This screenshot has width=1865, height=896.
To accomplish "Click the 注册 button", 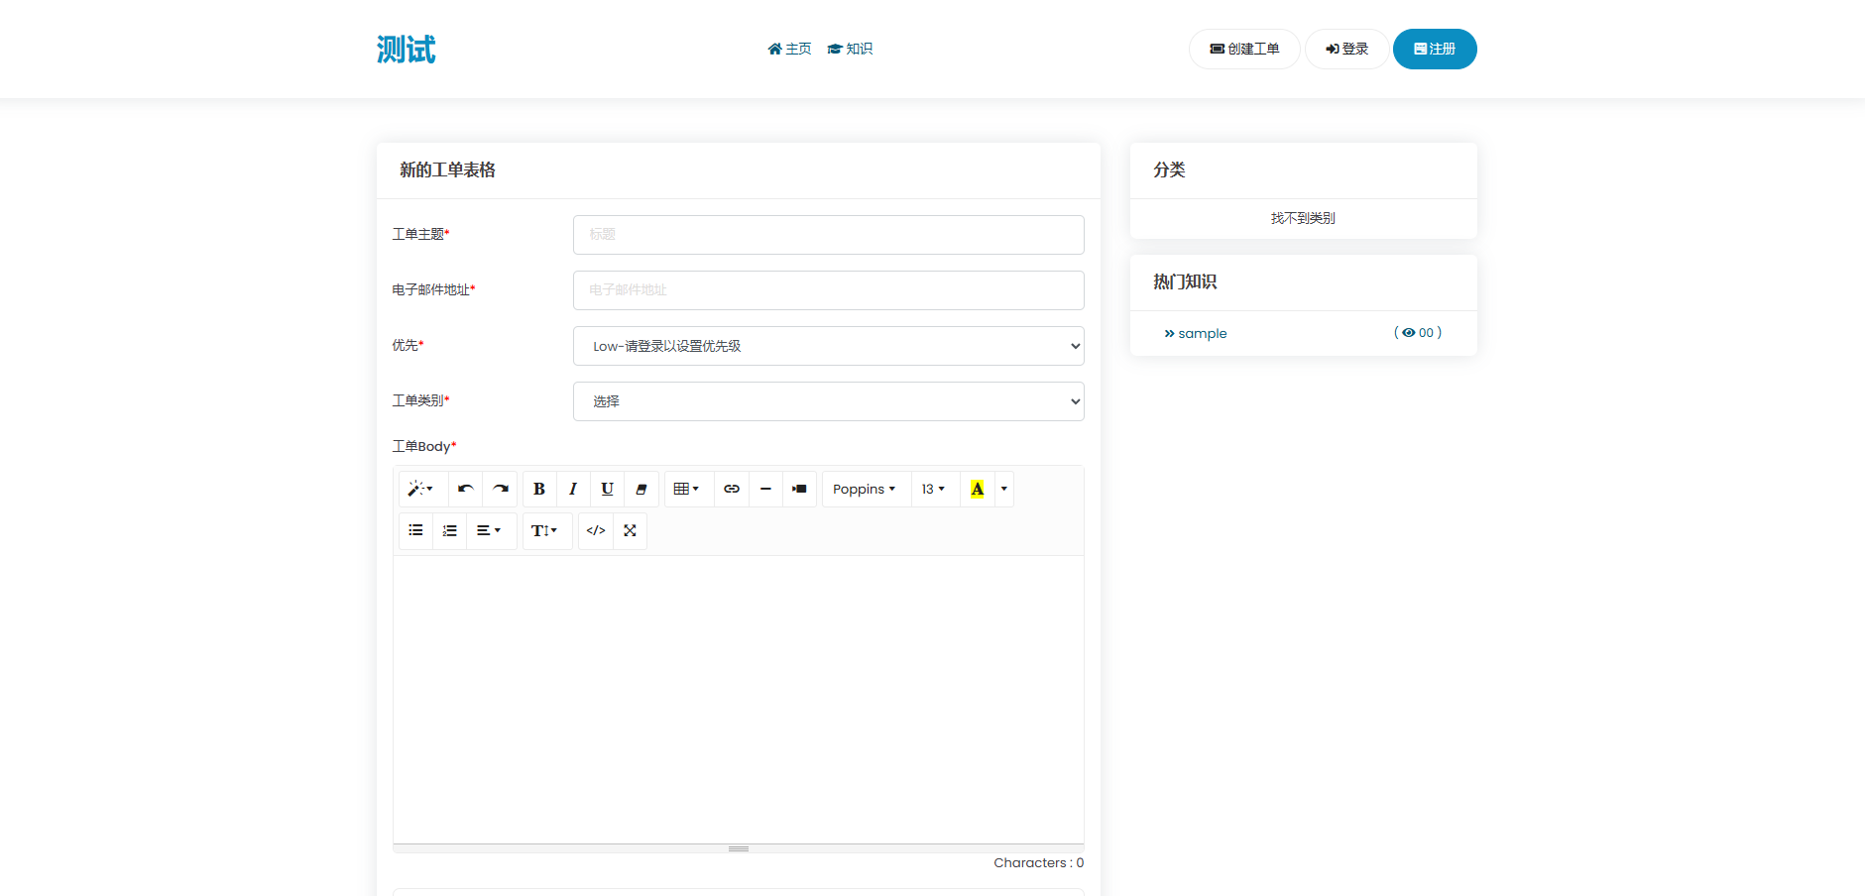I will [1435, 48].
